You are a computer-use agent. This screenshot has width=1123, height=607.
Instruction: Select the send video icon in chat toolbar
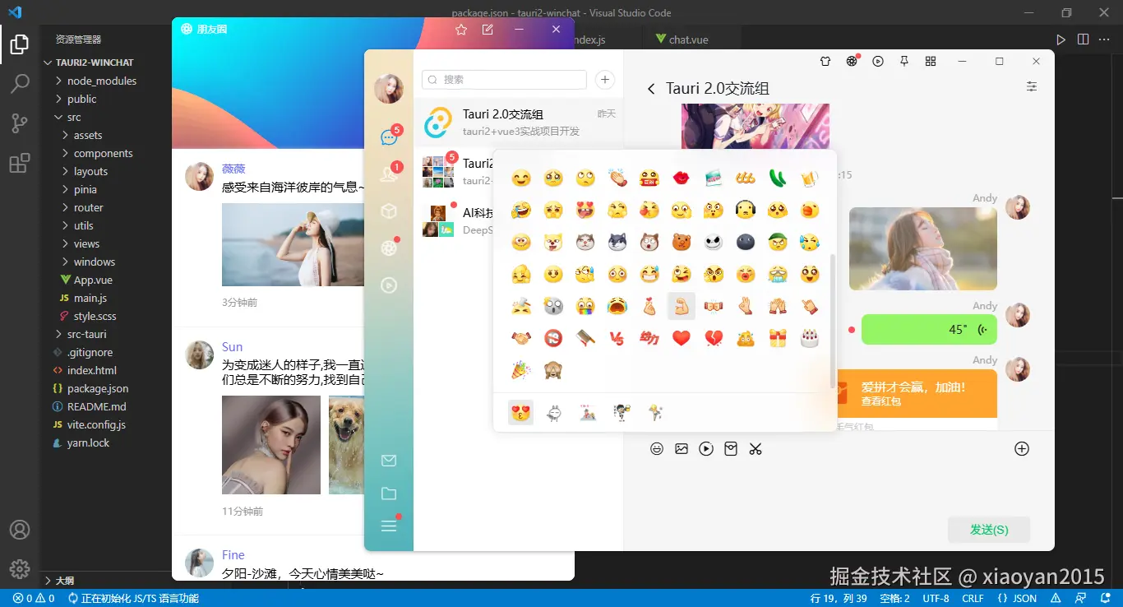tap(706, 449)
